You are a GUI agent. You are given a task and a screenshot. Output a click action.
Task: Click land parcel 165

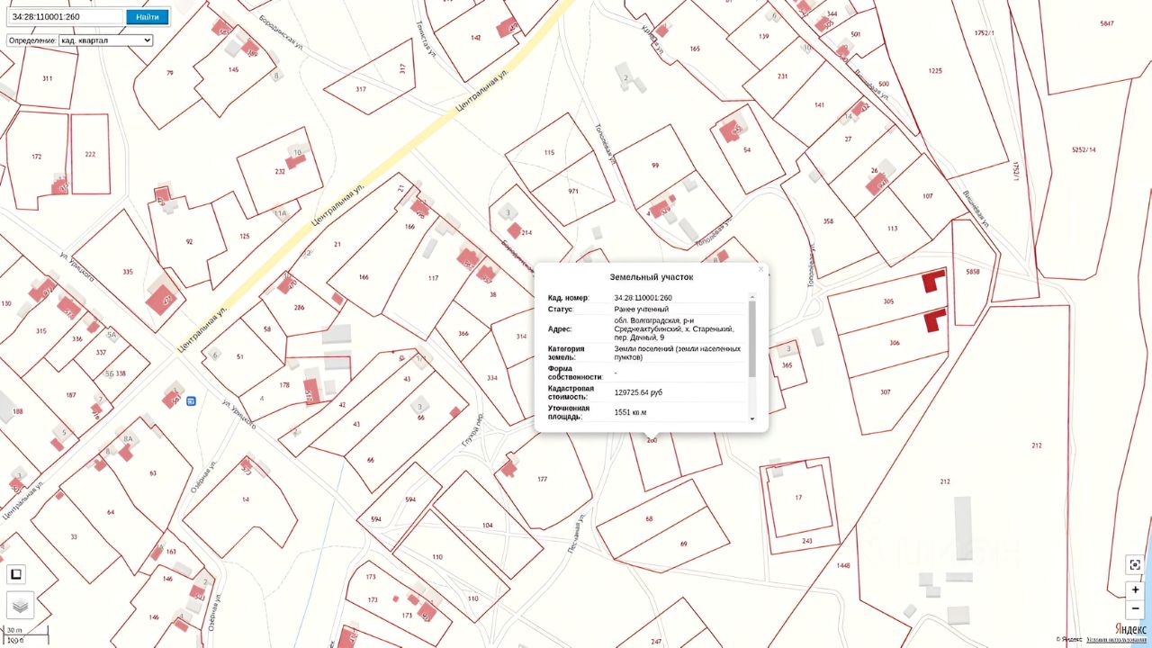[x=695, y=49]
